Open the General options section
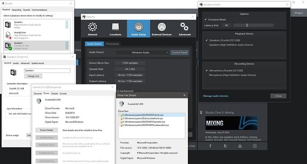The height and width of the screenshot is (164, 307). [93, 29]
